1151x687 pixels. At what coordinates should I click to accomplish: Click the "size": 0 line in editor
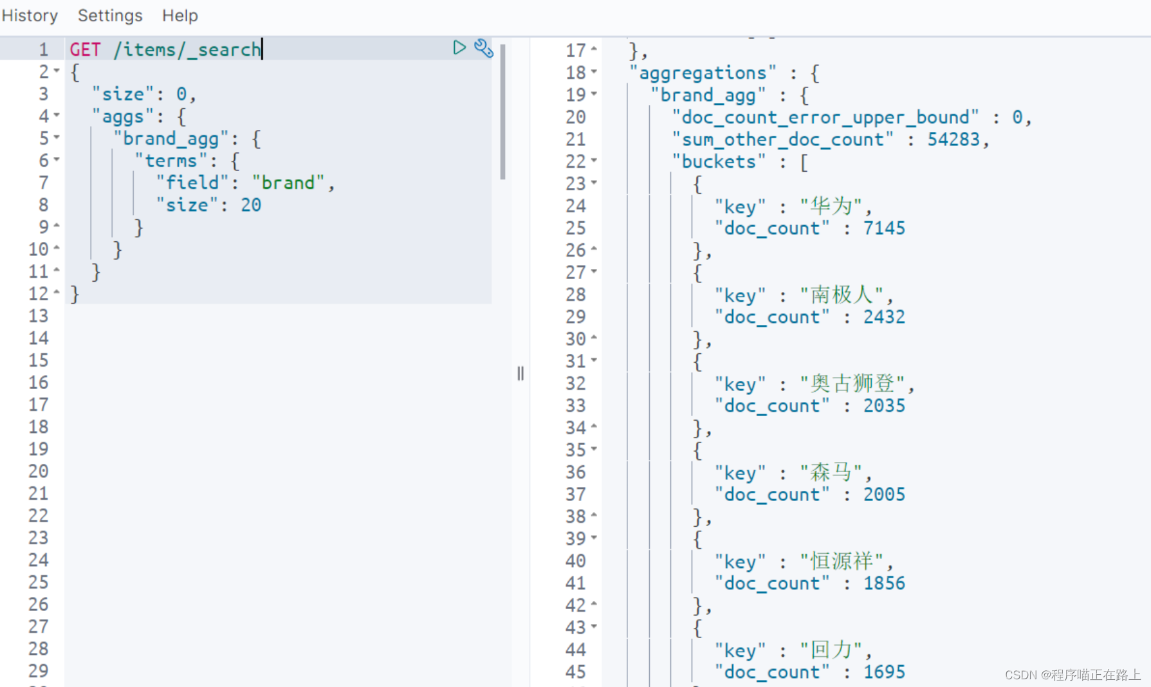pos(143,94)
